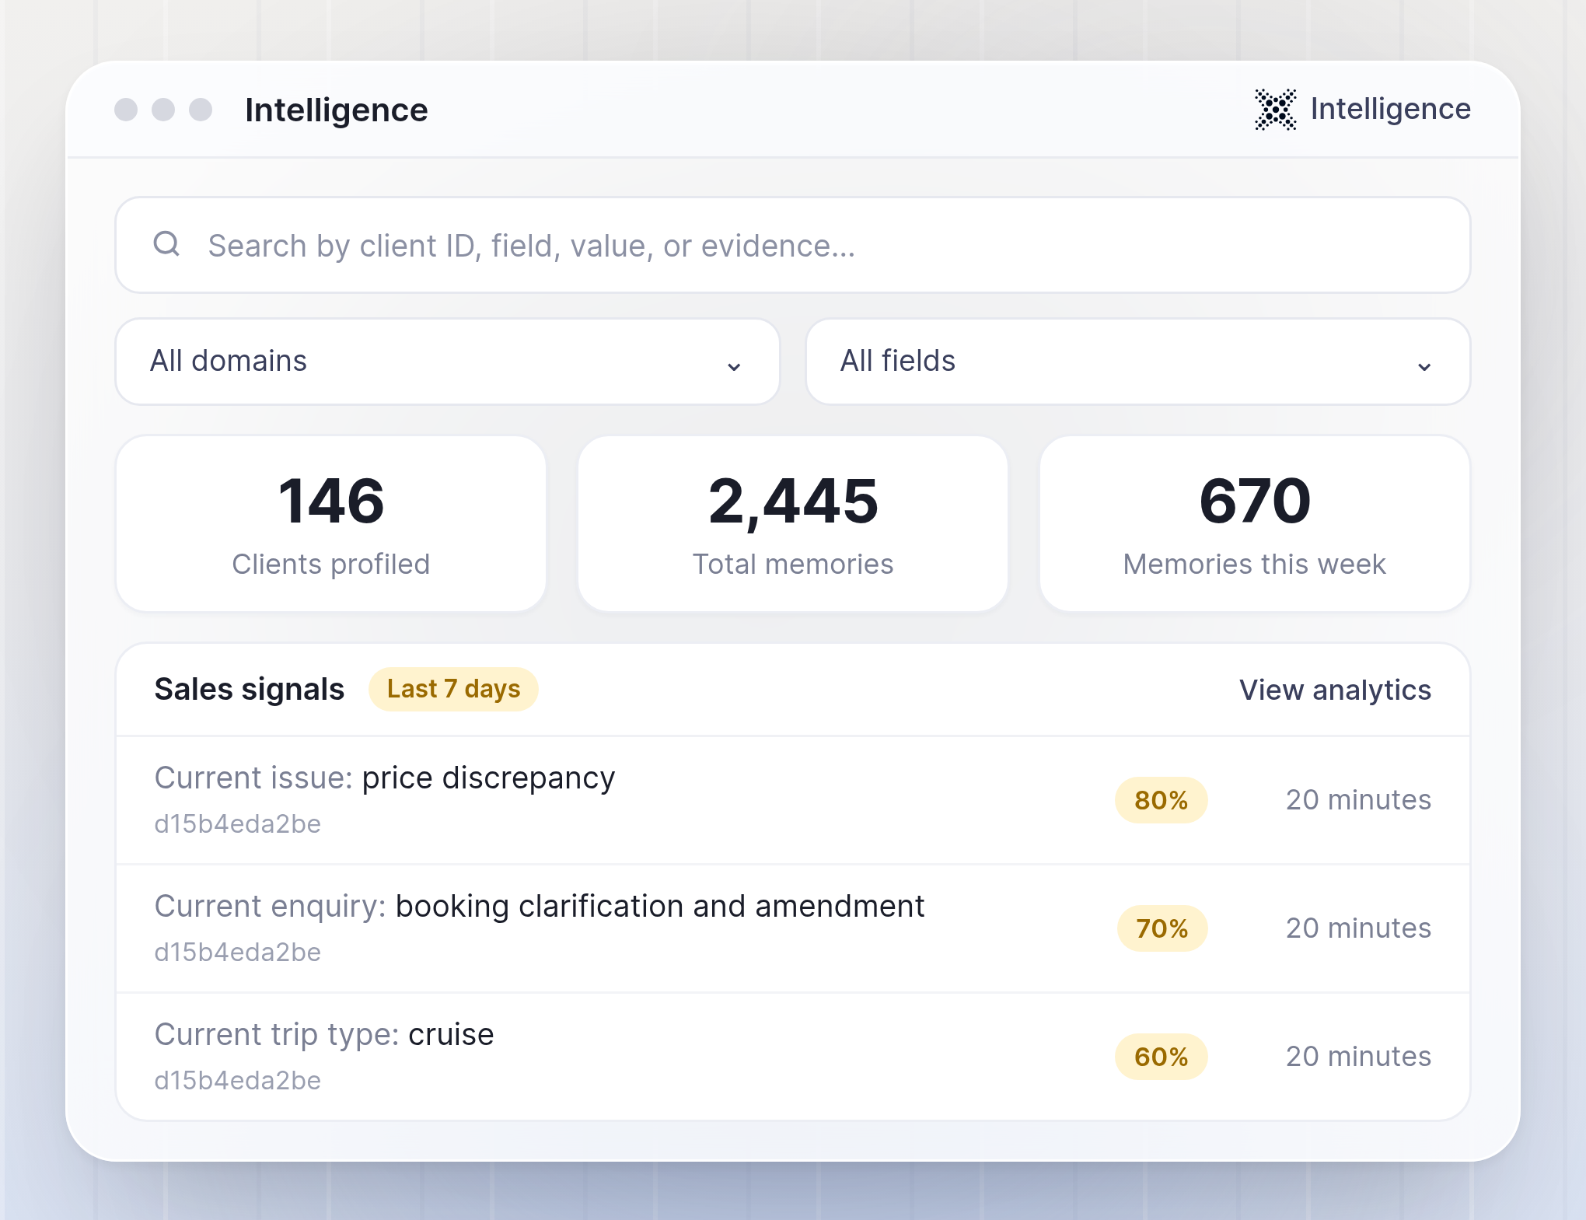Click the 2,445 memories count
The height and width of the screenshot is (1220, 1586).
pyautogui.click(x=793, y=503)
